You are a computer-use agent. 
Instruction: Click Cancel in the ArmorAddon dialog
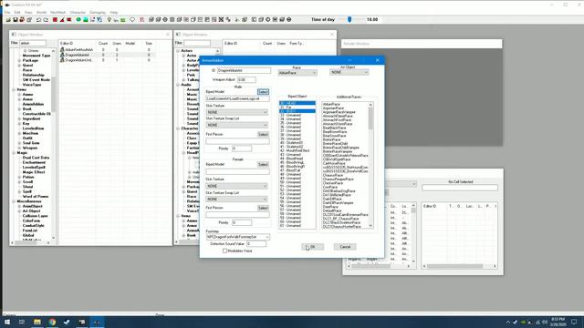345,247
